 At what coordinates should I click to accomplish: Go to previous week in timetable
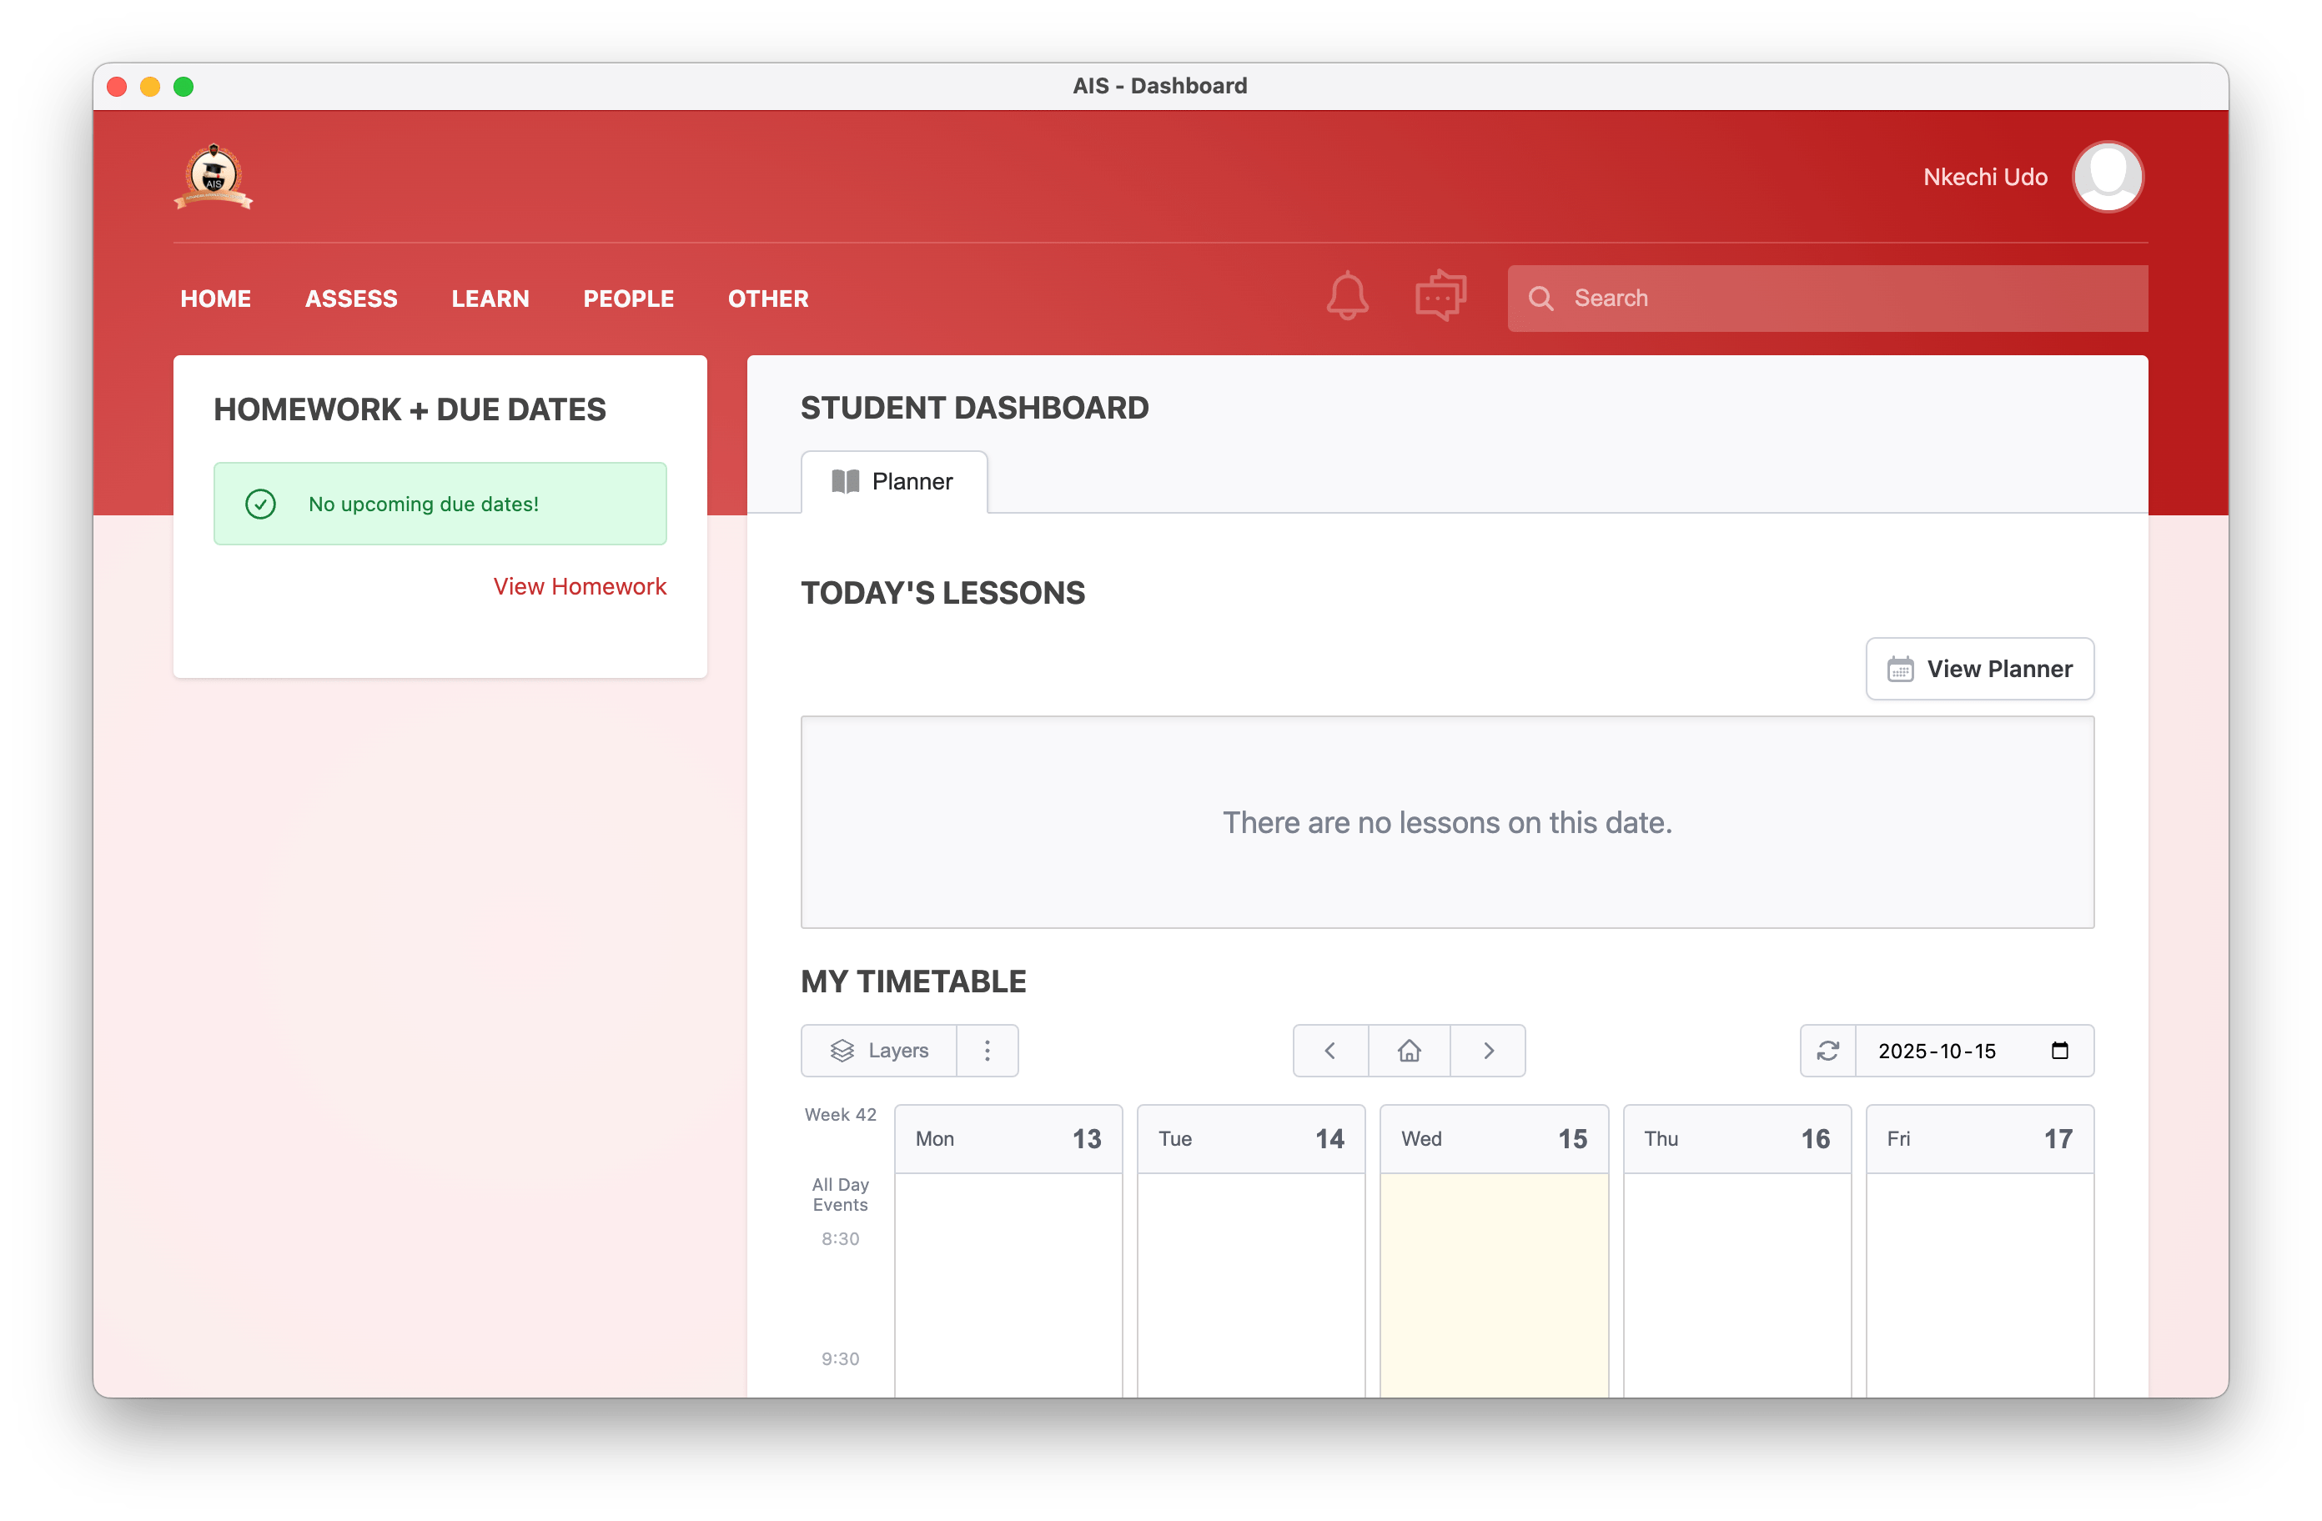click(x=1329, y=1051)
